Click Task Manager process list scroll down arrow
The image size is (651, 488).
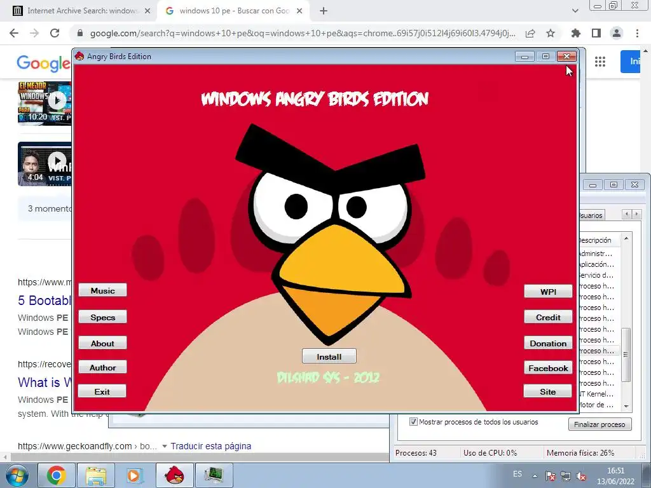pos(626,406)
